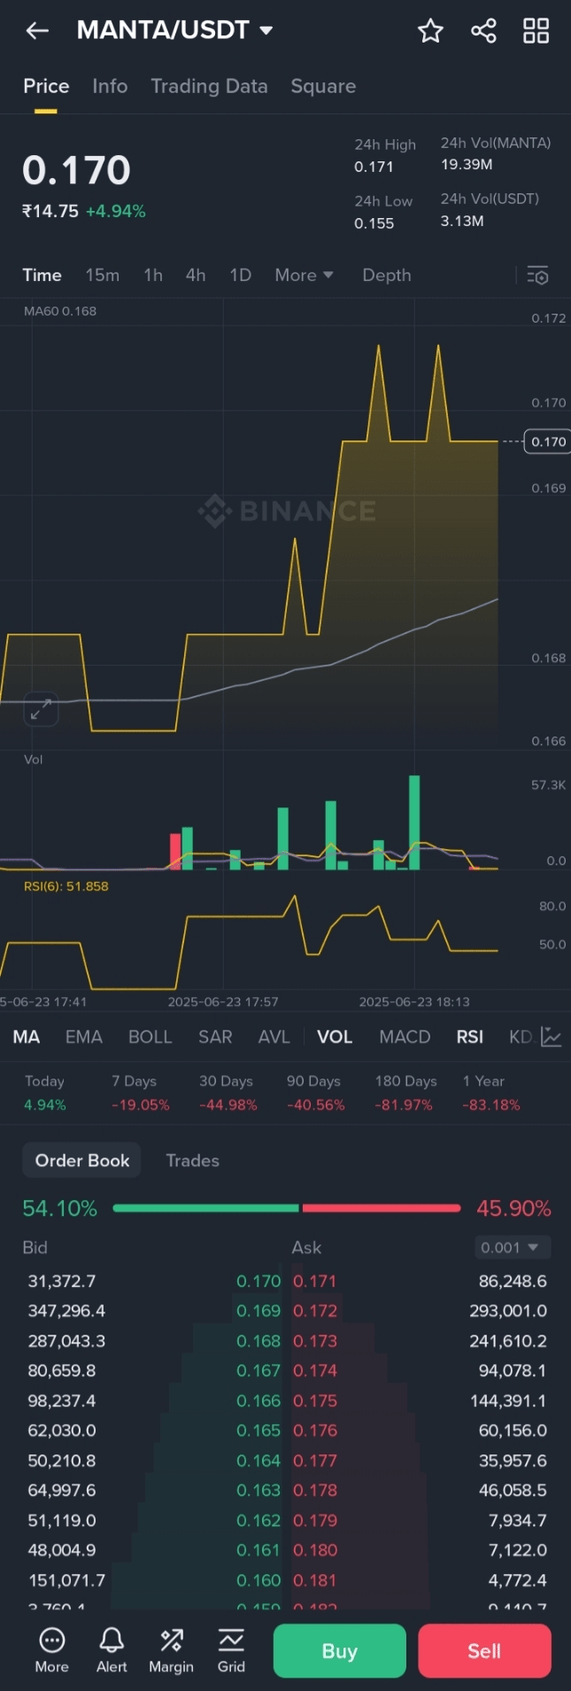
Task: Open chart settings icon
Action: coord(537,276)
